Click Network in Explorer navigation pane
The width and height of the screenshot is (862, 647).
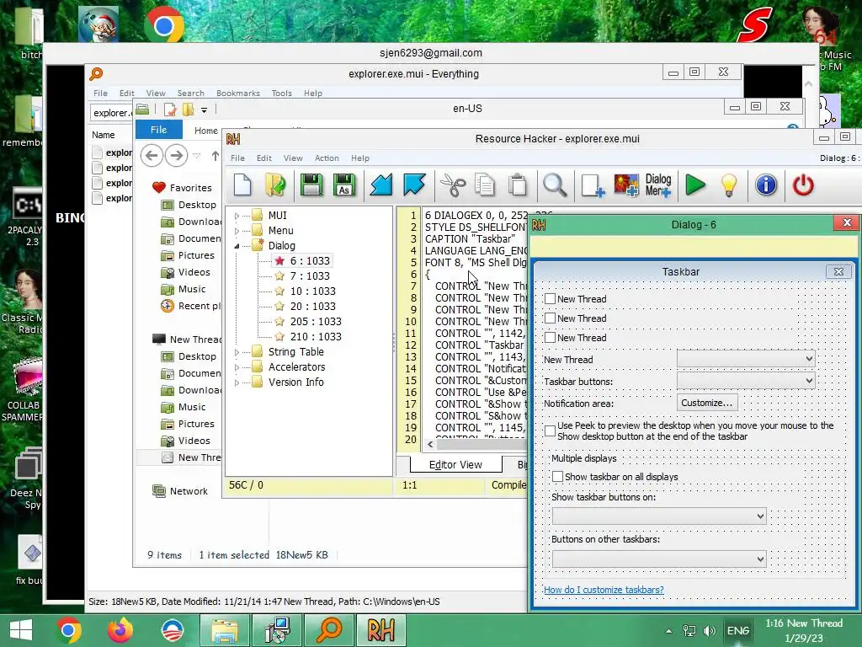[x=189, y=491]
